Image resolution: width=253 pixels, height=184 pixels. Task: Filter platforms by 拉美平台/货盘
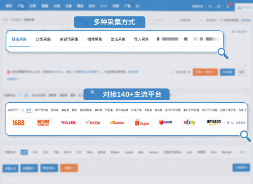(x=228, y=110)
